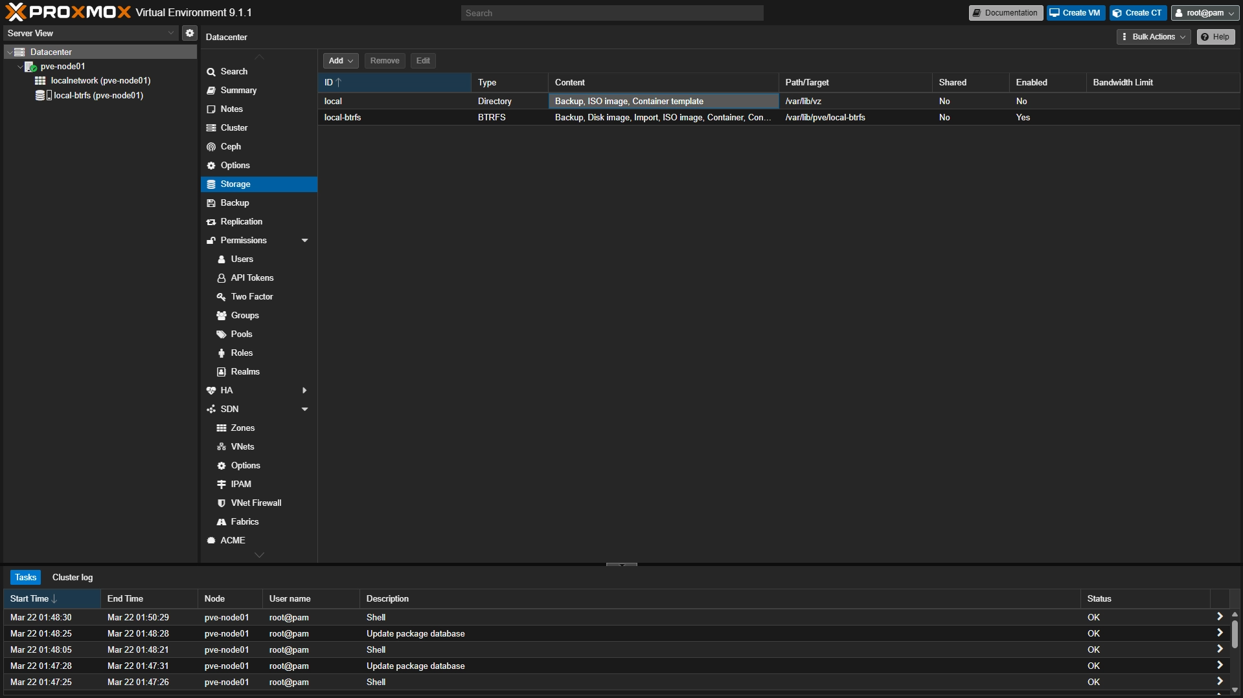The width and height of the screenshot is (1243, 698).
Task: Click the VNets network icon
Action: click(222, 447)
